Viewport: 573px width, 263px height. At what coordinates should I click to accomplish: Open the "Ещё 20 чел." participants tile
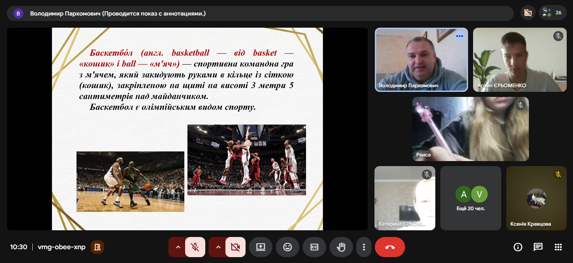[x=471, y=198]
